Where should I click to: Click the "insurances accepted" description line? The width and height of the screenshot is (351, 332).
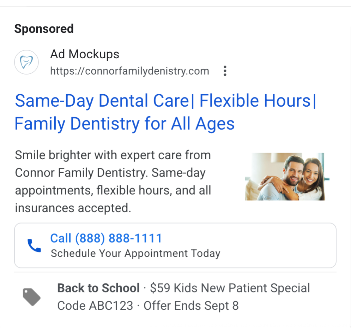tap(73, 208)
